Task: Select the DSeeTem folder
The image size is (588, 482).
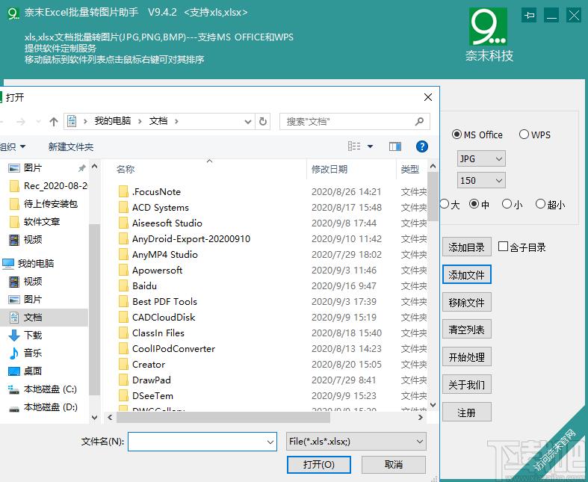Action: click(146, 396)
